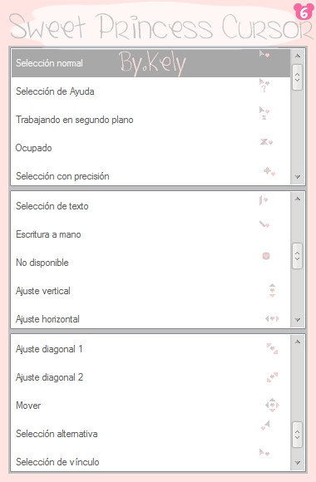This screenshot has height=482, width=316.
Task: Click the second list's scrollbar thumb
Action: pos(297,256)
